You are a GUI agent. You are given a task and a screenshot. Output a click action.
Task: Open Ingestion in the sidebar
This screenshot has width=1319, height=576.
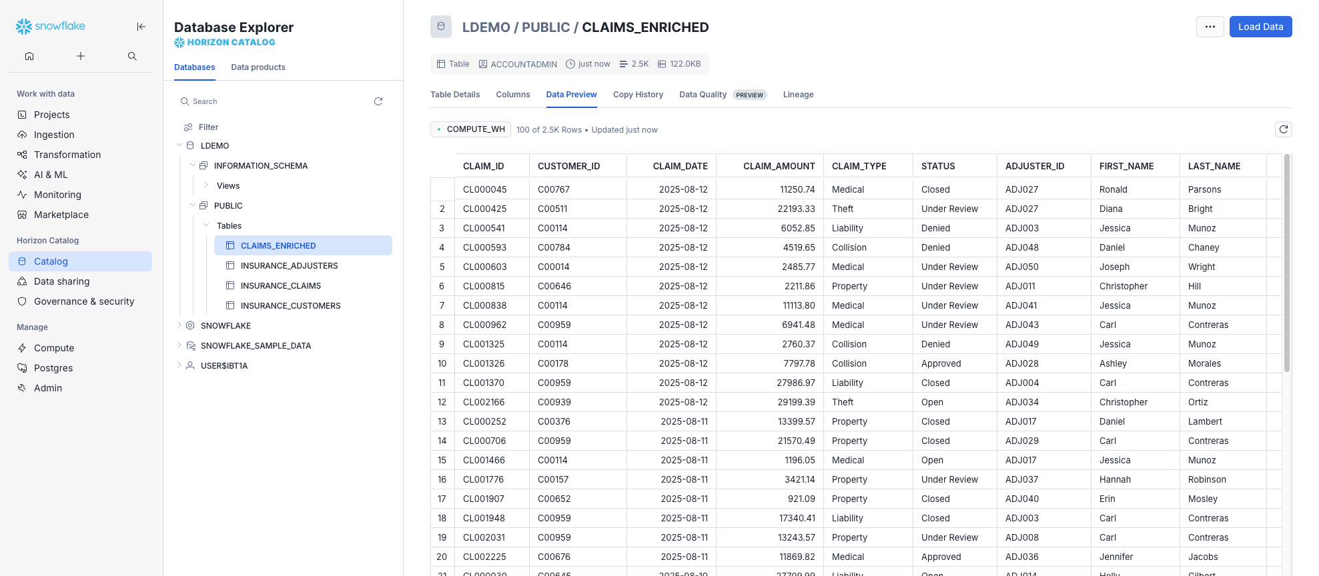[x=80, y=135]
